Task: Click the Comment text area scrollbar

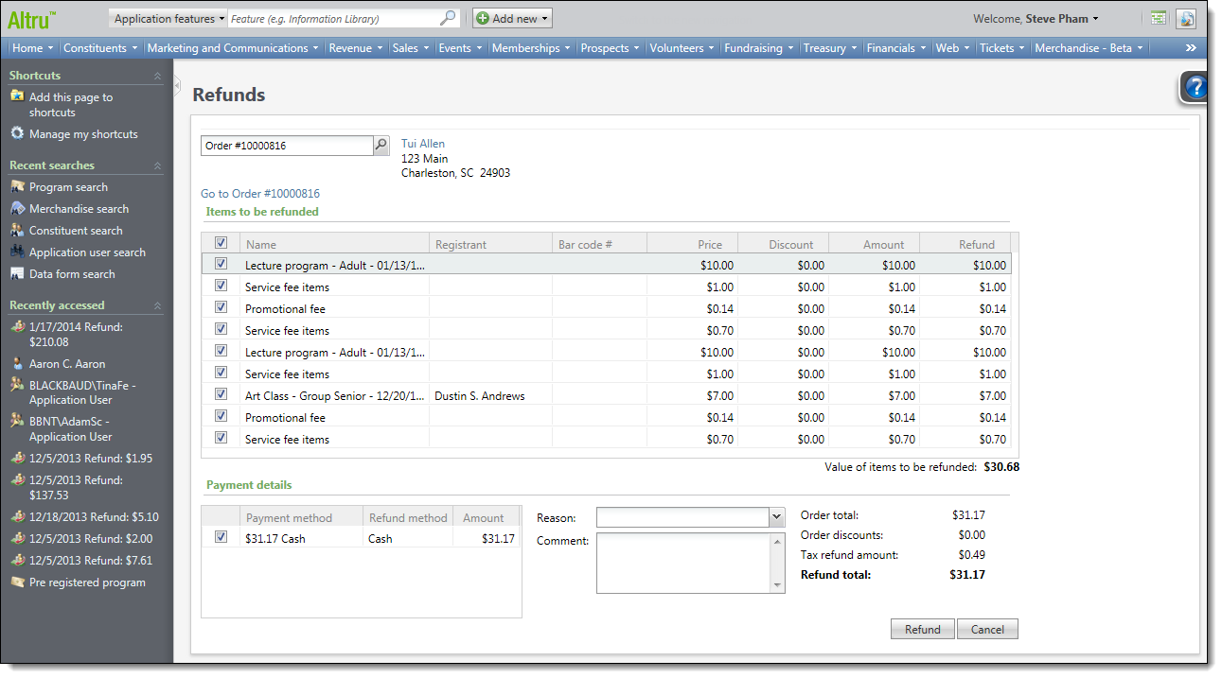Action: click(778, 563)
